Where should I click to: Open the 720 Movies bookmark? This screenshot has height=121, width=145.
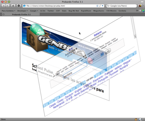tap(111, 11)
